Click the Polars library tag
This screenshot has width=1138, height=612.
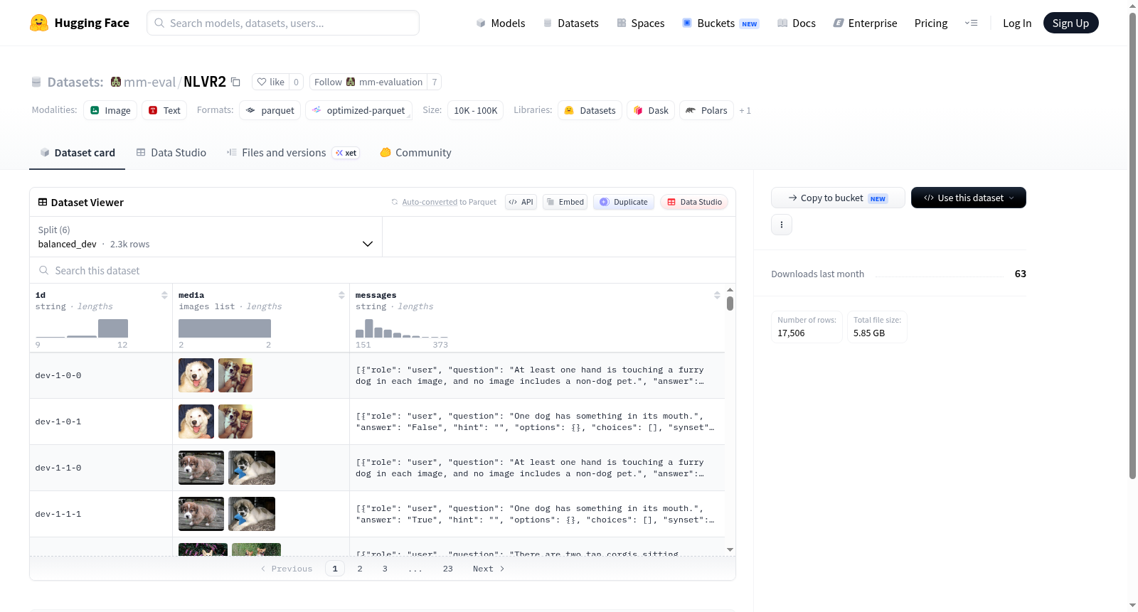click(707, 110)
